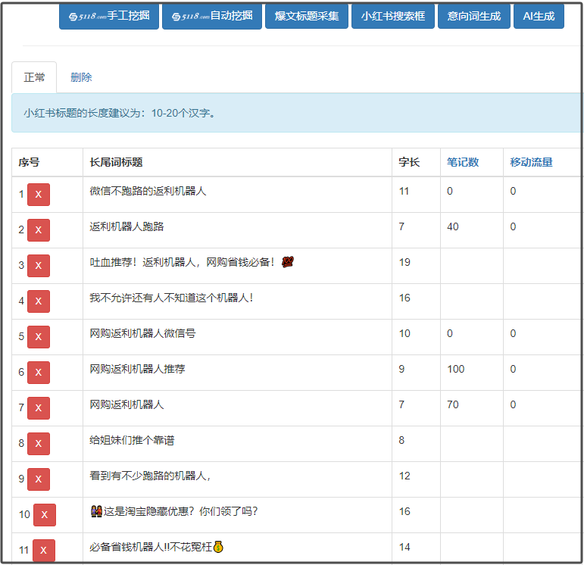The height and width of the screenshot is (565, 584).
Task: Click the 5118 手工挖掘 button
Action: coord(109,17)
